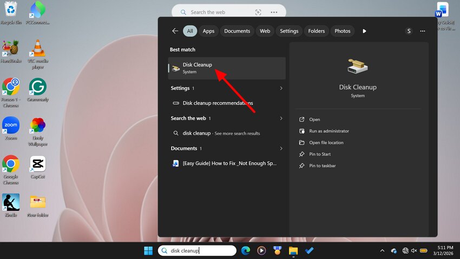460x259 pixels.
Task: Open the S account avatar in search panel
Action: pyautogui.click(x=409, y=31)
